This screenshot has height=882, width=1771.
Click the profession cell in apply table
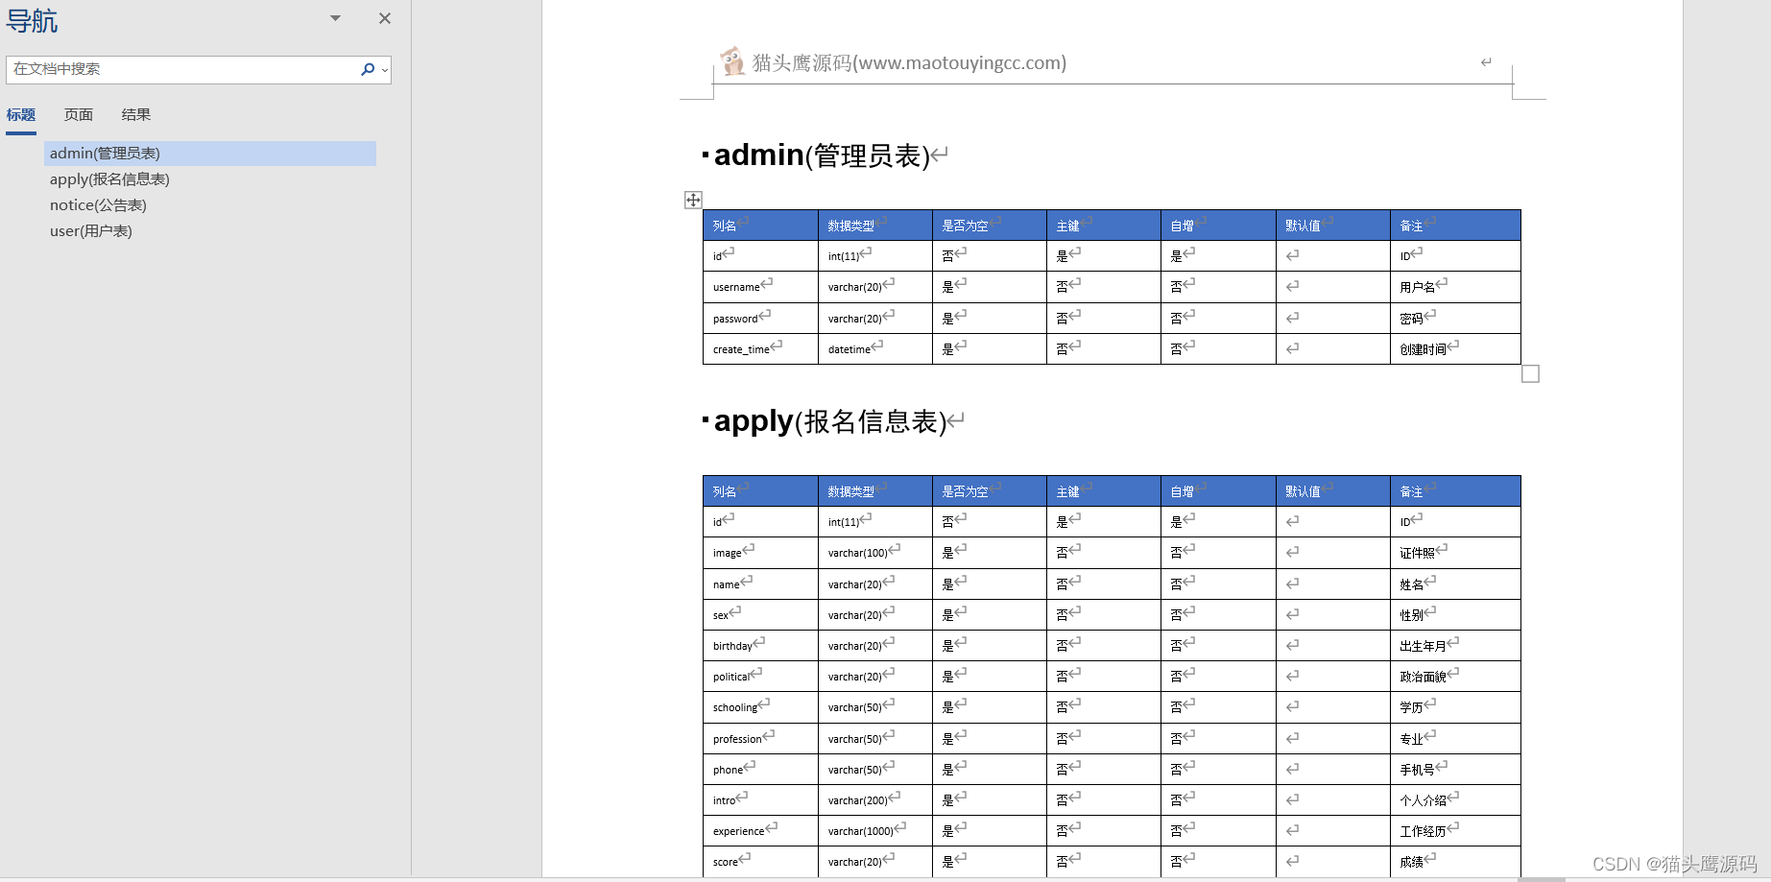point(760,739)
